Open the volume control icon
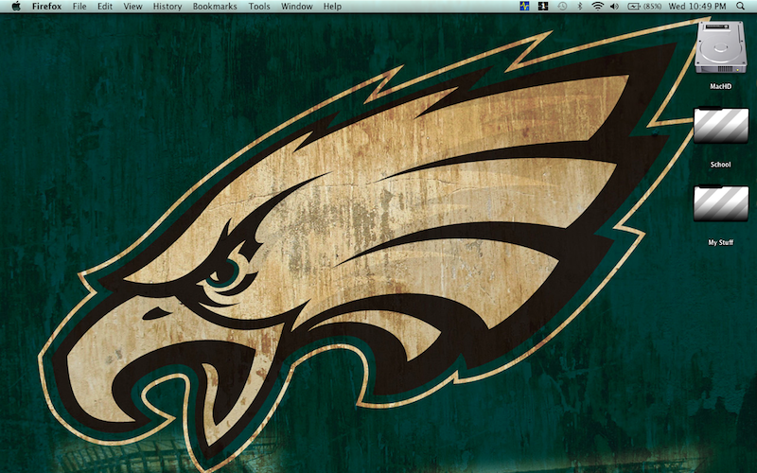The width and height of the screenshot is (757, 473). pos(614,7)
